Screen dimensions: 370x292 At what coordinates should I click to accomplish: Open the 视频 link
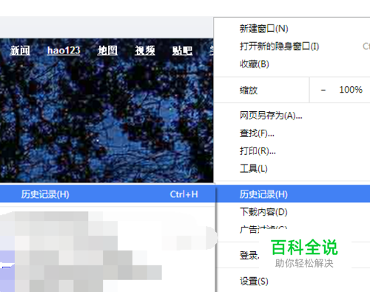145,50
